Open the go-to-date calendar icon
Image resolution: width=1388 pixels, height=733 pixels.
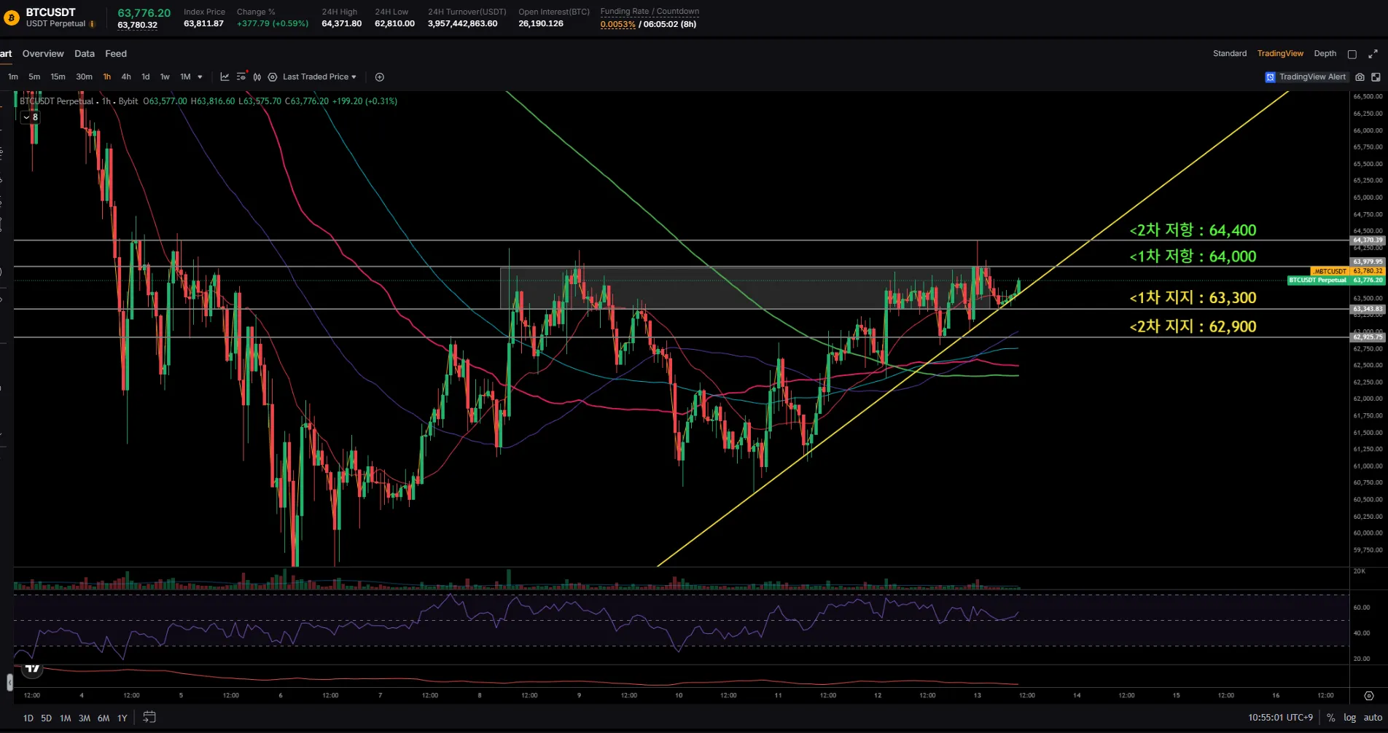point(149,717)
